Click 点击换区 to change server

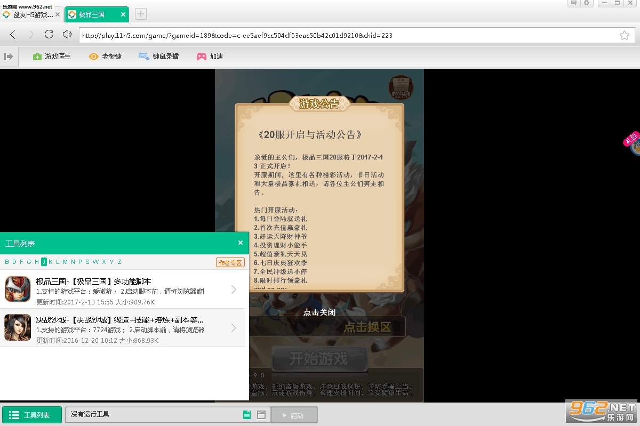367,327
